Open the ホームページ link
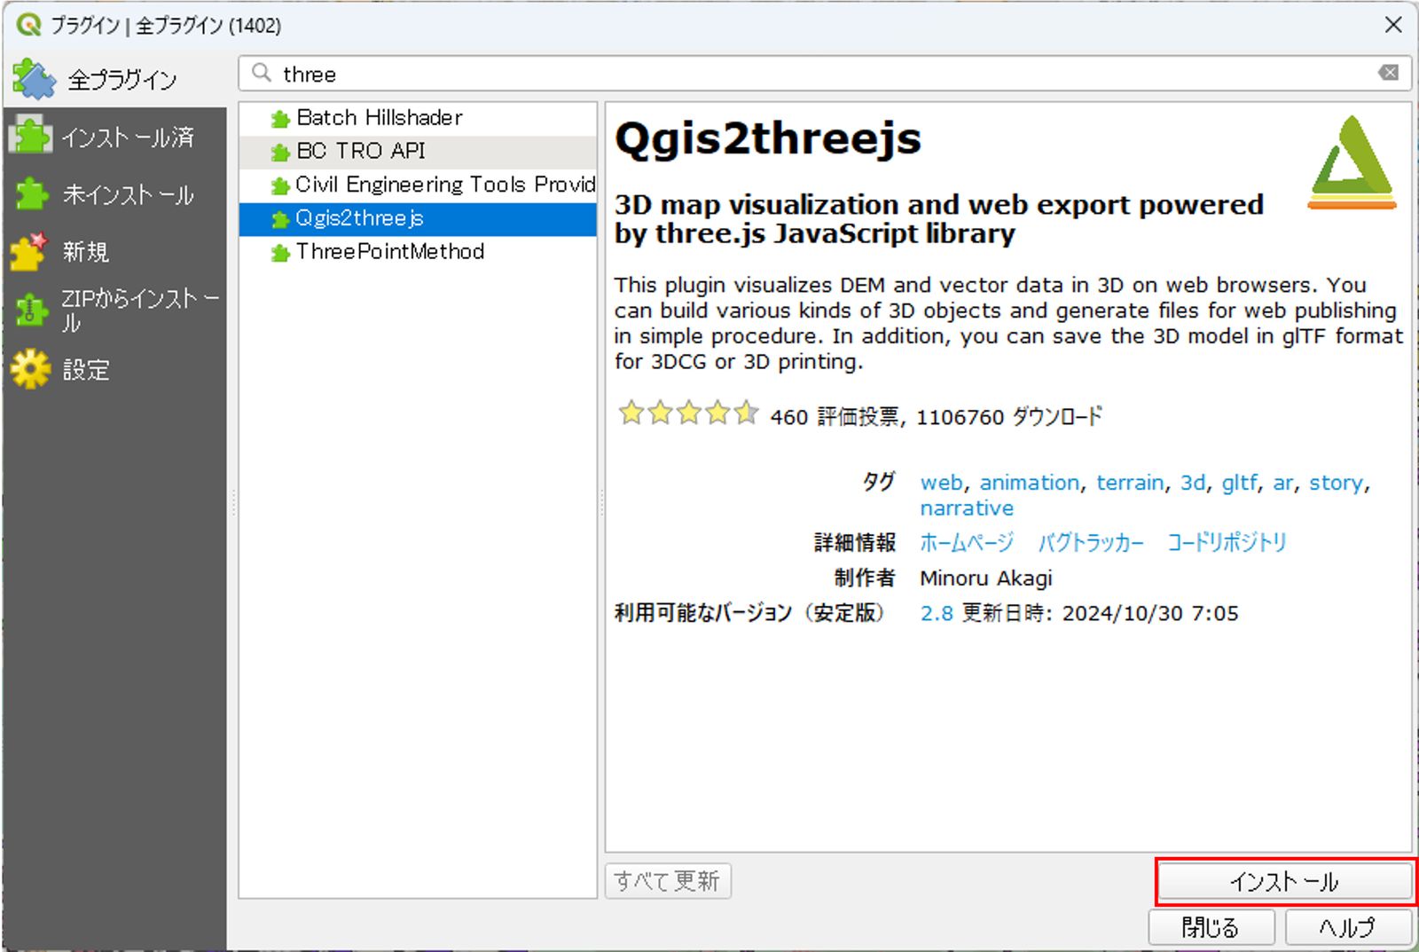 967,542
